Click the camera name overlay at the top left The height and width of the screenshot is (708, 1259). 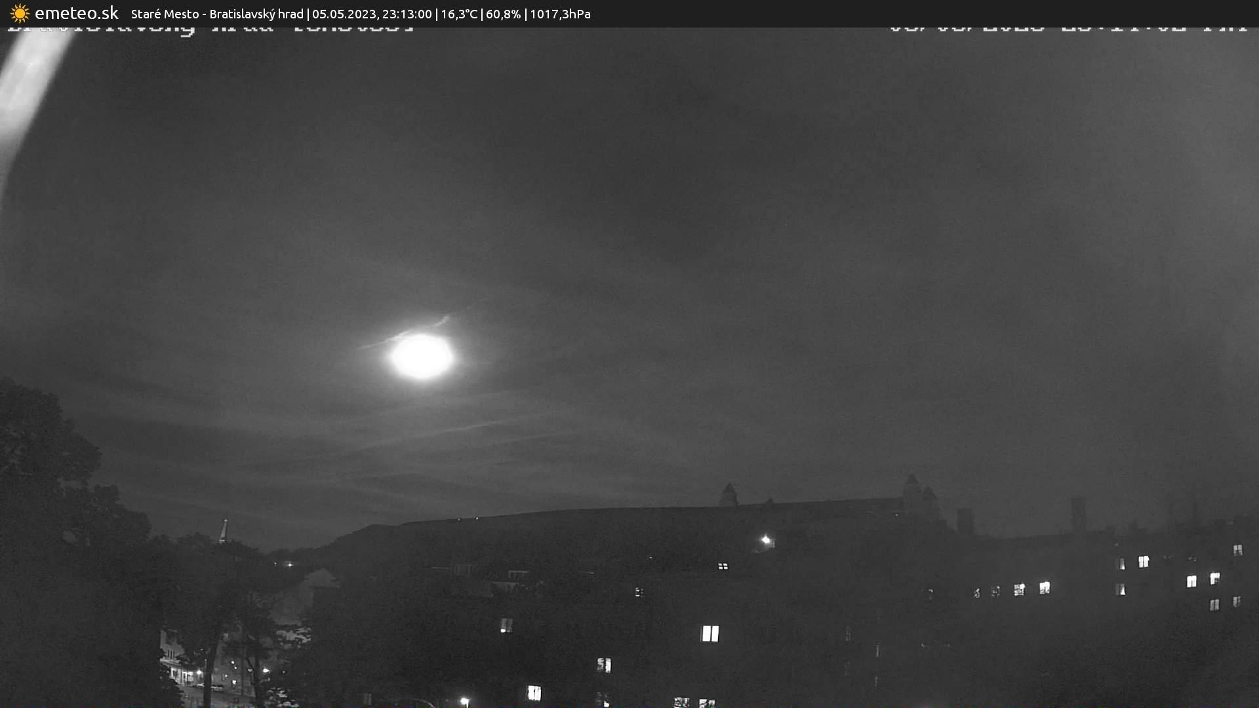pos(210,29)
